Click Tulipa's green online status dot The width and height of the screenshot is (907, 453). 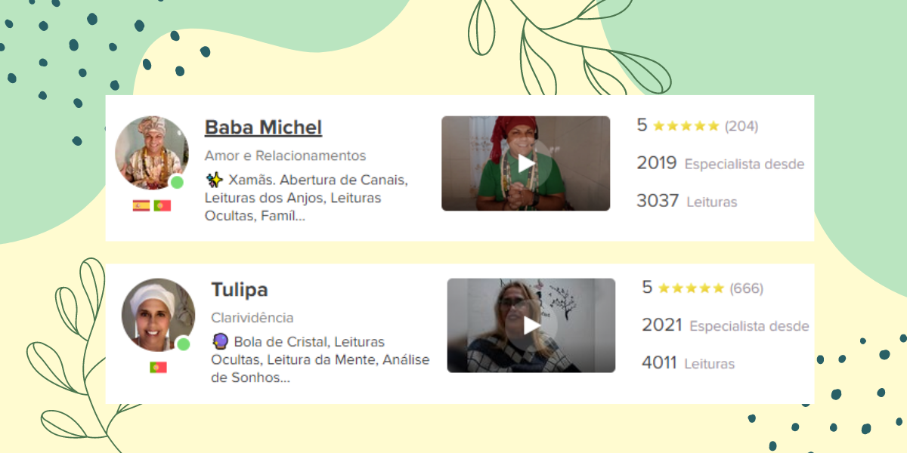(183, 344)
